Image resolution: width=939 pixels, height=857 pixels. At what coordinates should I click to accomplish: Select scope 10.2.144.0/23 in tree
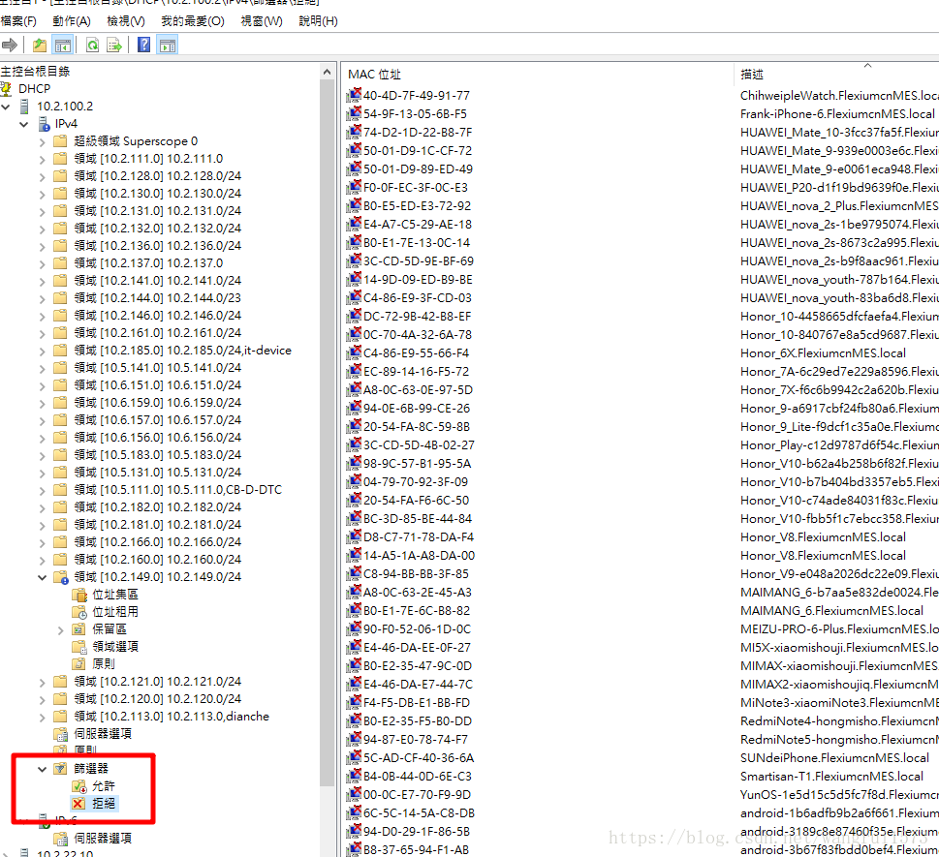tap(158, 298)
